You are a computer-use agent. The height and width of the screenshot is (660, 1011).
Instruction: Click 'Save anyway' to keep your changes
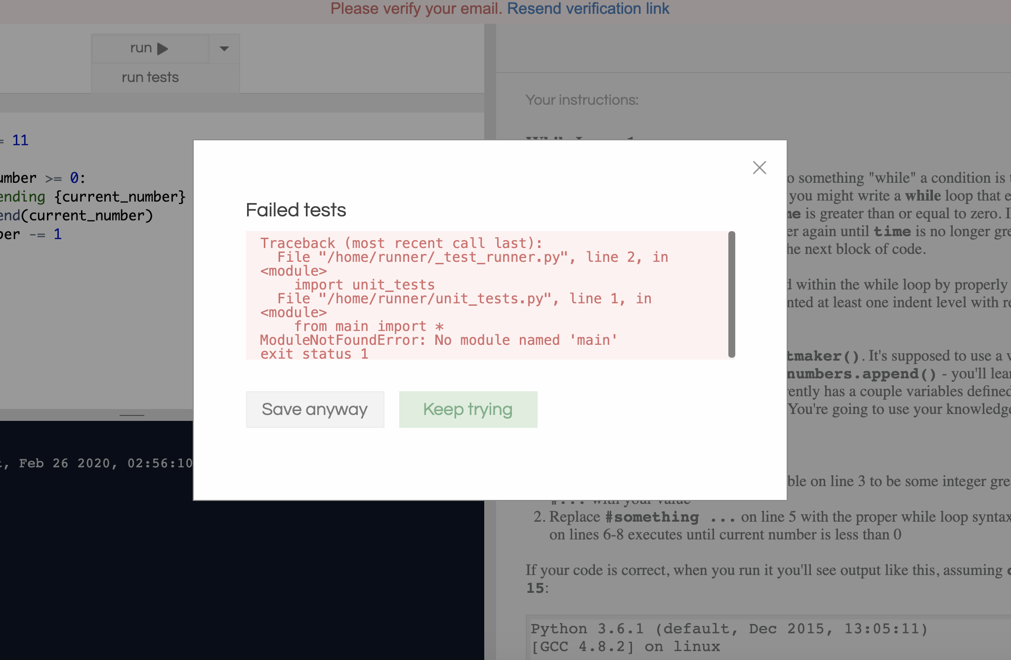pyautogui.click(x=315, y=409)
